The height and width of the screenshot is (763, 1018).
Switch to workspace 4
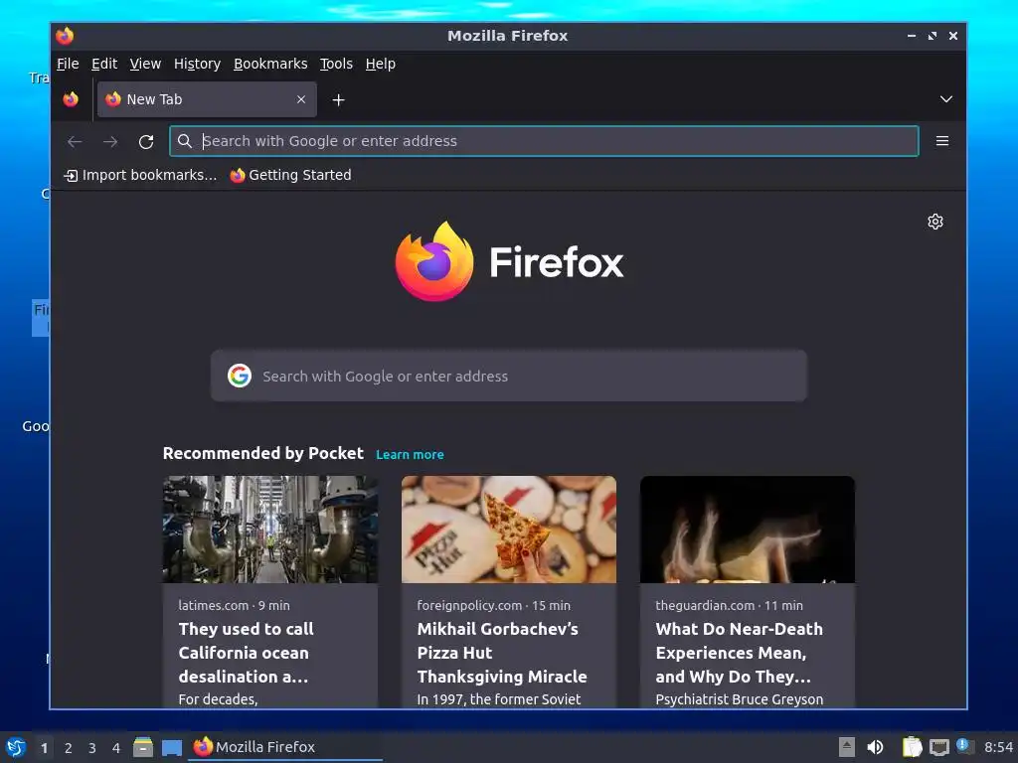pos(116,748)
